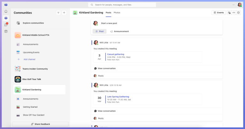Open the Activity bell icon in left rail
This screenshot has width=245, height=129.
click(6, 11)
